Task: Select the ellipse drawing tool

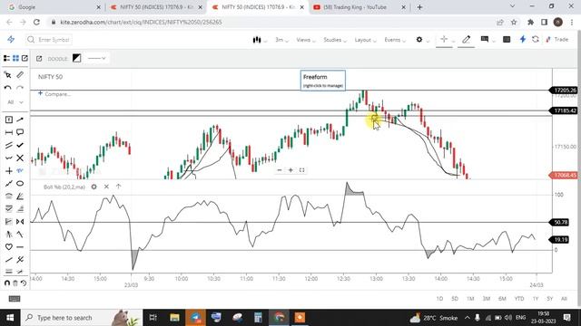Action: pyautogui.click(x=20, y=183)
